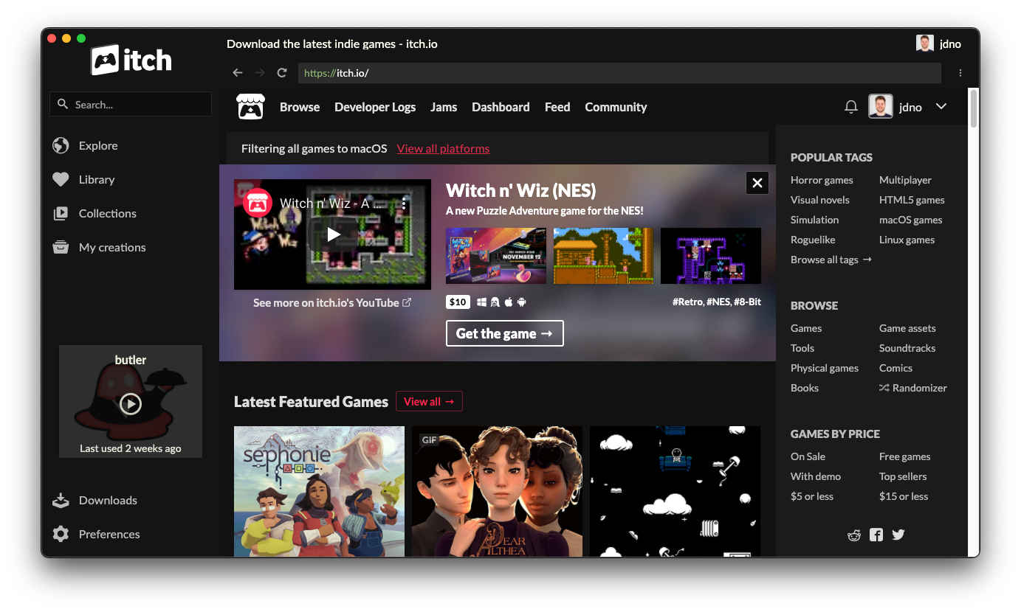The height and width of the screenshot is (612, 1021).
Task: Close the Witch n' Wiz featured banner
Action: [757, 183]
